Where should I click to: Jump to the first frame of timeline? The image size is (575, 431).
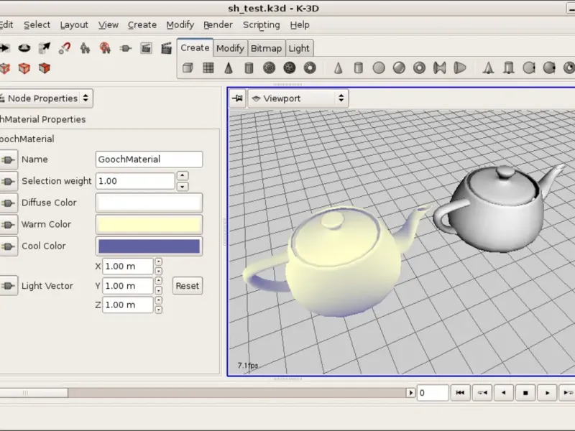[460, 393]
